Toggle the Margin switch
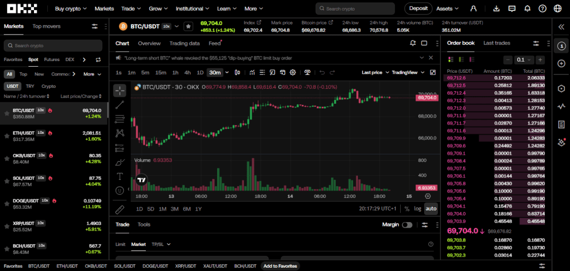Screen dimensions: 570x271 [407, 225]
